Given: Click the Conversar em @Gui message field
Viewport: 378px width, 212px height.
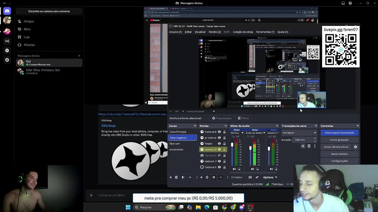Looking at the screenshot, I should tap(111, 195).
